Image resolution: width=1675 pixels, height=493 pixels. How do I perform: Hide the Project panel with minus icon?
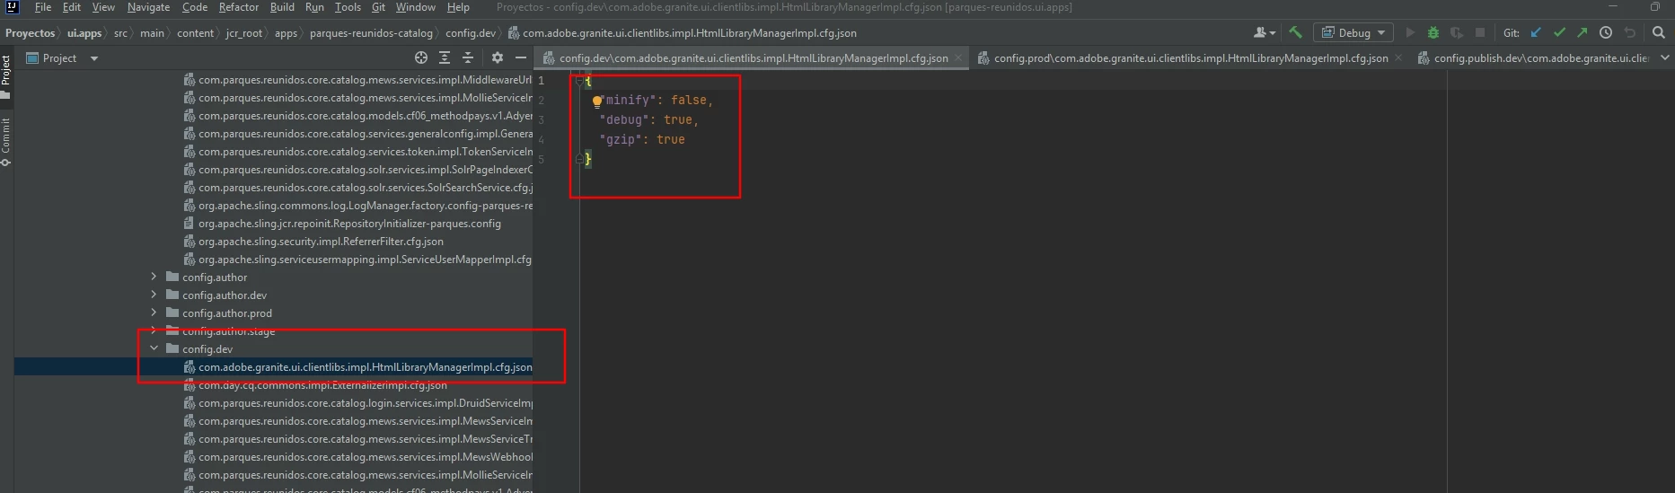click(x=521, y=57)
